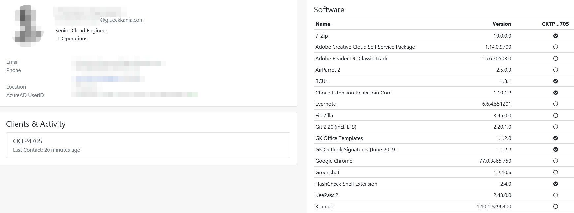Click the Version column header

click(502, 24)
